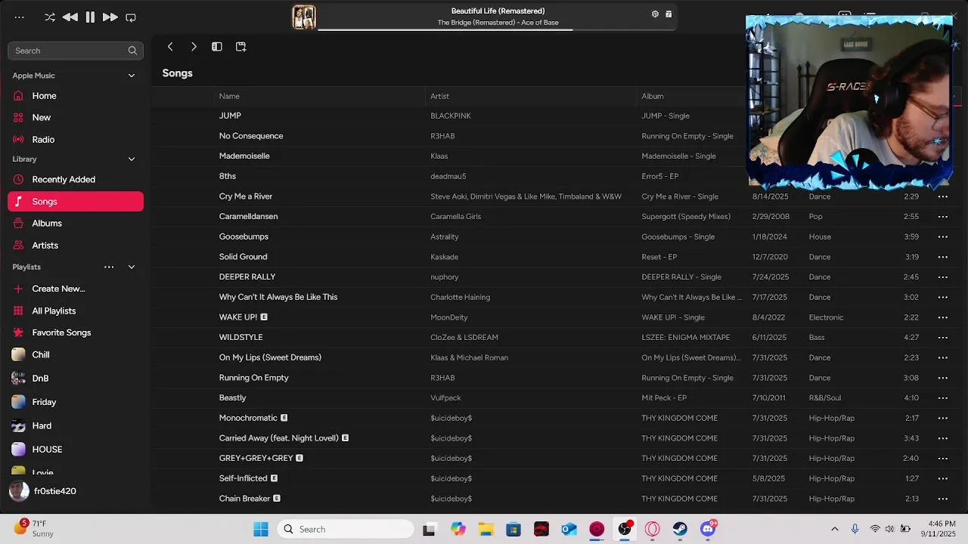Collapse the Playlists section

(x=131, y=267)
